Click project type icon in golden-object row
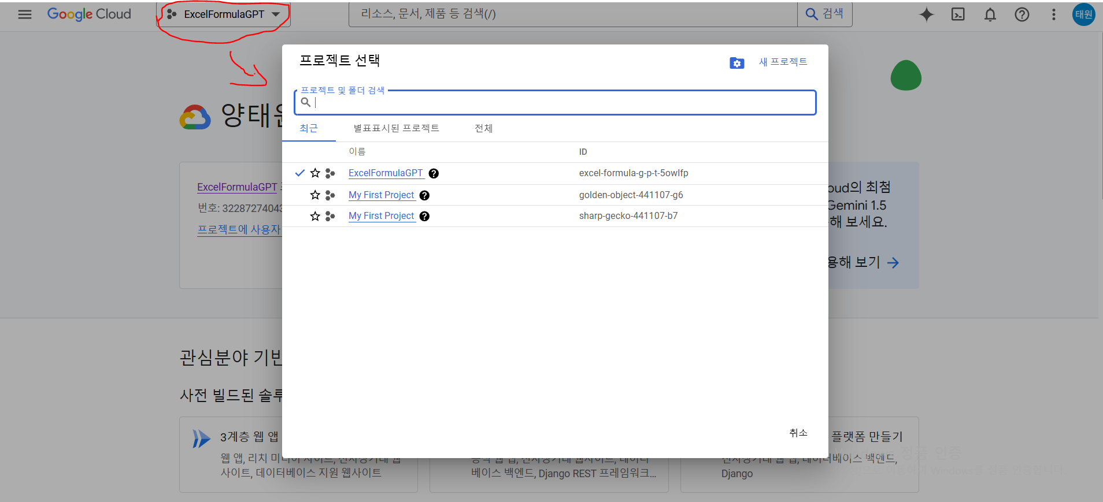Screen dimensions: 1103x502 (x=330, y=195)
